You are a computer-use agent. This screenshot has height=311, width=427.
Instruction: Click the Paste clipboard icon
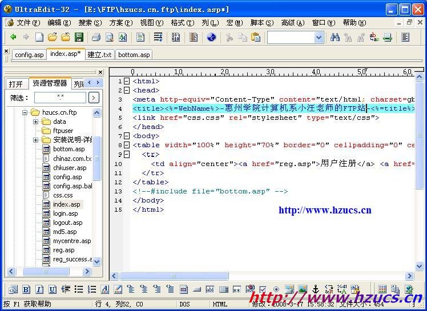[x=256, y=37]
